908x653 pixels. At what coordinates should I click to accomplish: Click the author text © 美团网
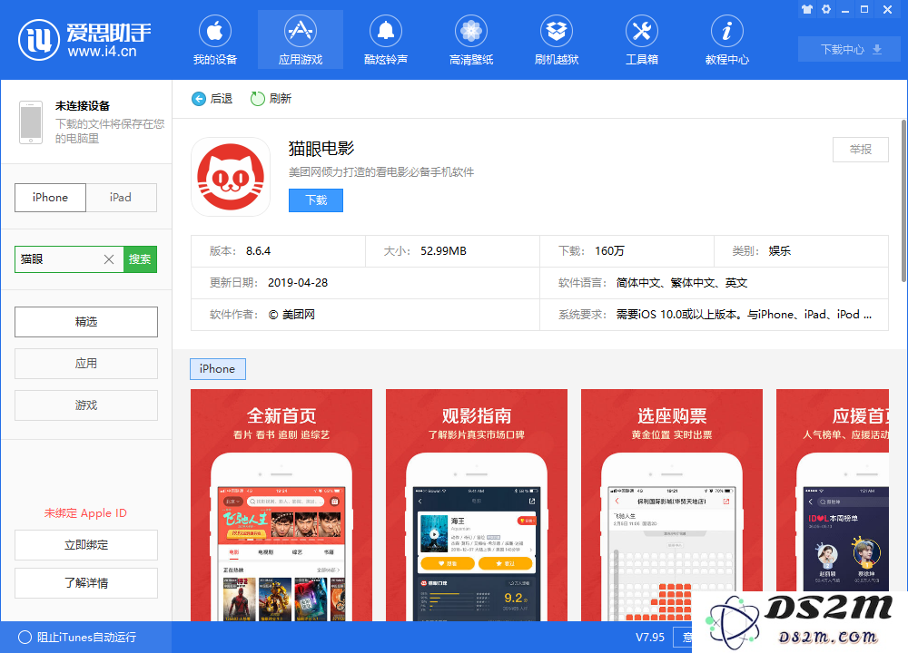pos(291,315)
